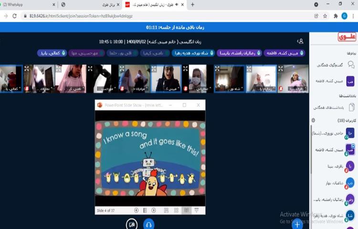
Task: Mute talking user کمالی pill
Action: pyautogui.click(x=52, y=53)
